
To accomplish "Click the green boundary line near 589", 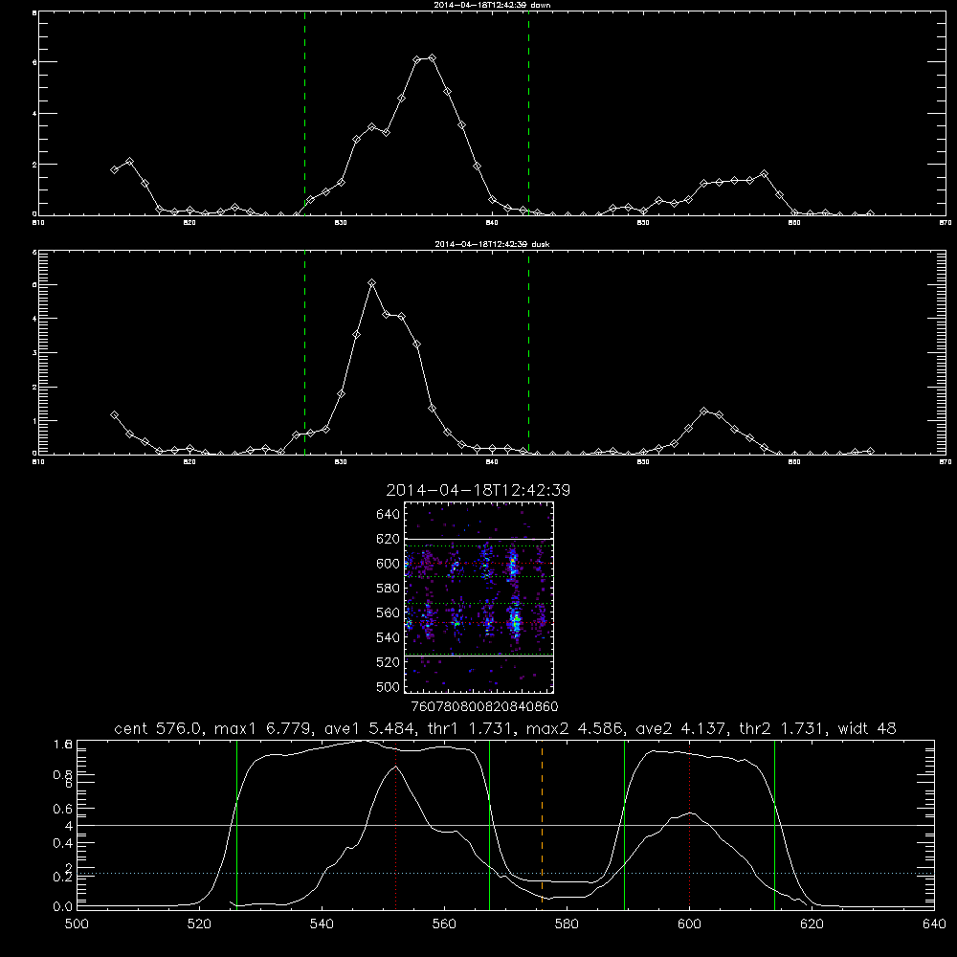I will click(624, 824).
